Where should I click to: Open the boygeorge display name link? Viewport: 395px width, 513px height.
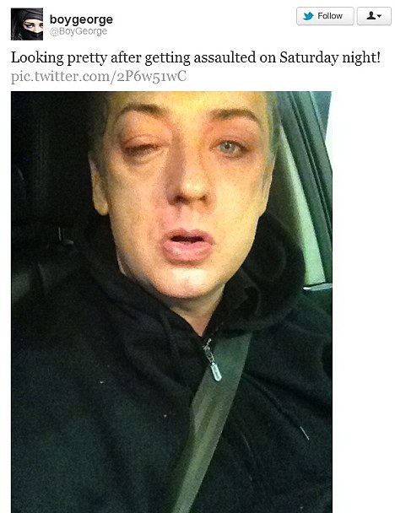(x=81, y=19)
